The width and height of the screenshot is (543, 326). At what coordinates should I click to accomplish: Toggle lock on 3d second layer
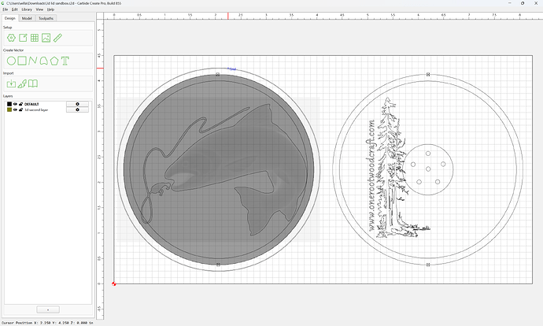coord(20,109)
